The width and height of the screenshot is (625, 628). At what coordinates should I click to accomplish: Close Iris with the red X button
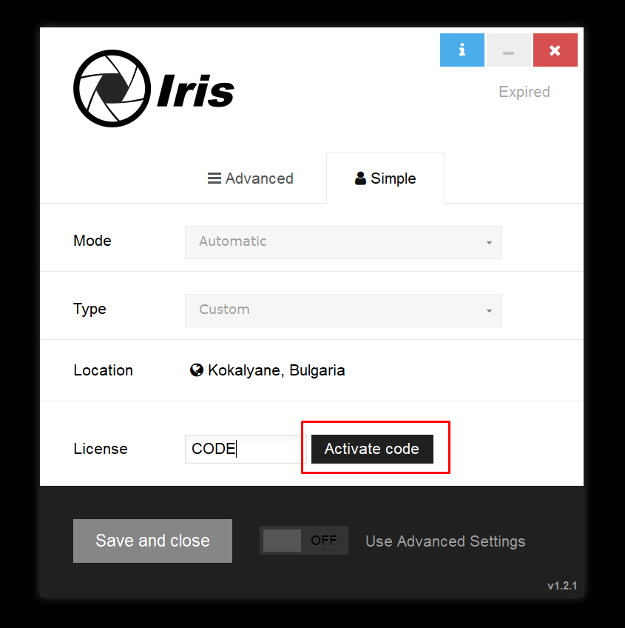coord(555,50)
